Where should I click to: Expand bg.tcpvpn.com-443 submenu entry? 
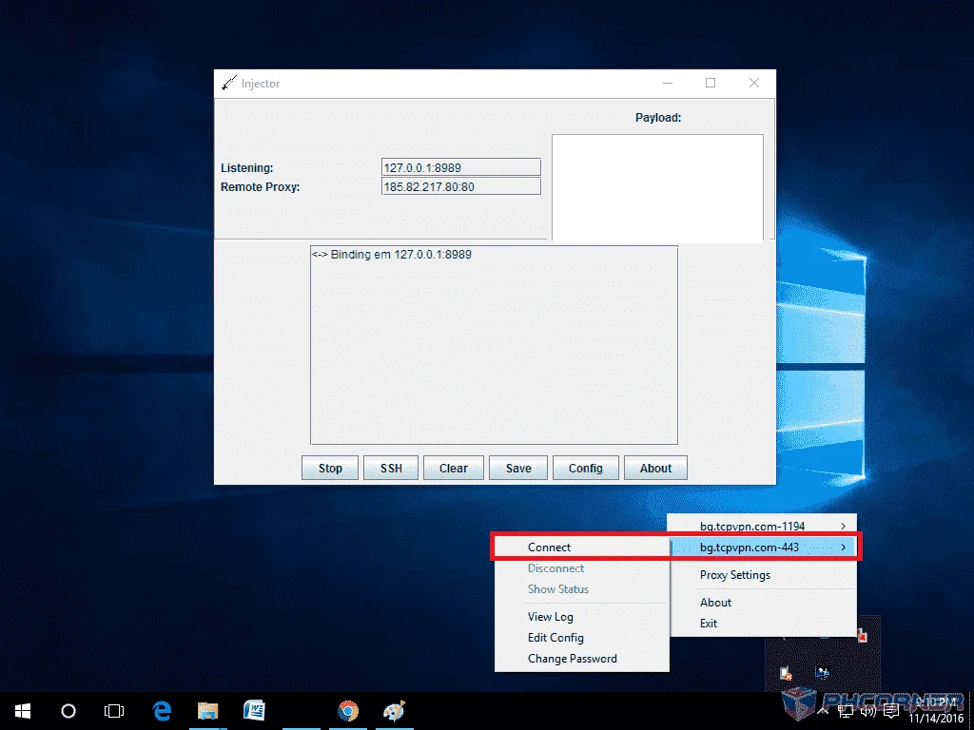[x=764, y=547]
